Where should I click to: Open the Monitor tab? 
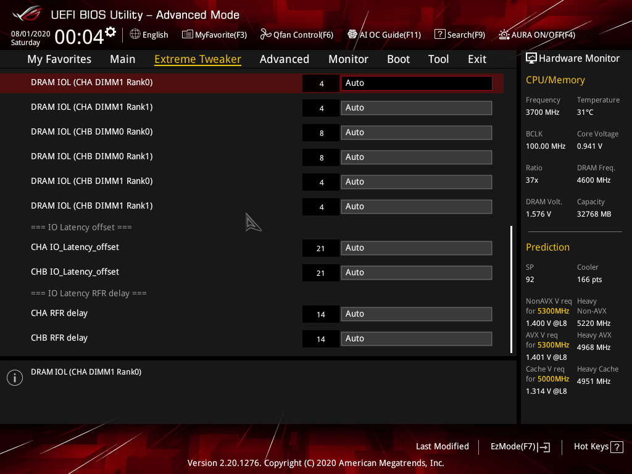pos(348,59)
